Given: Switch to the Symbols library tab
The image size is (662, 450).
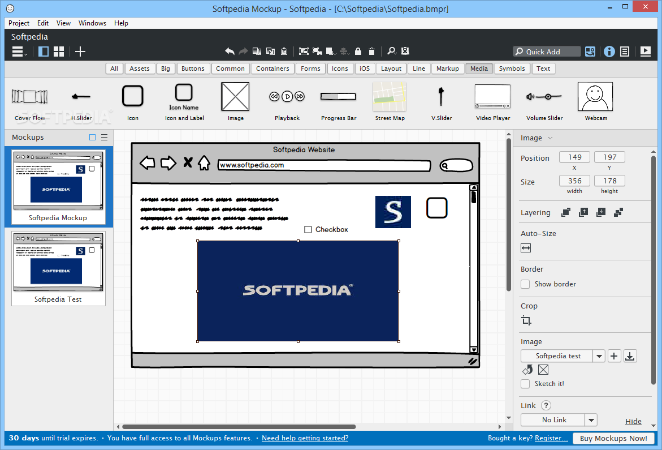Looking at the screenshot, I should [512, 68].
